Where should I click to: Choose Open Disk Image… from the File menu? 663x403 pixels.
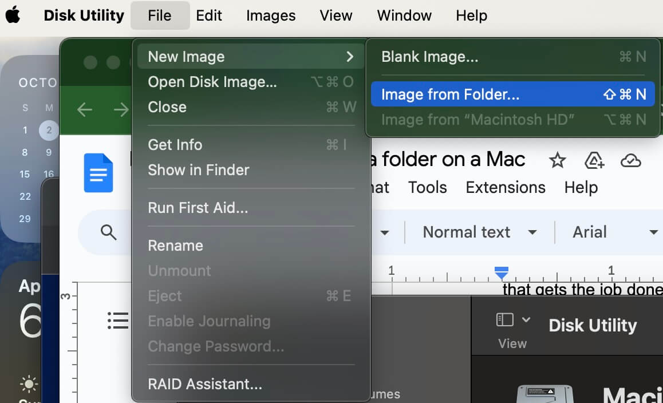(x=251, y=82)
